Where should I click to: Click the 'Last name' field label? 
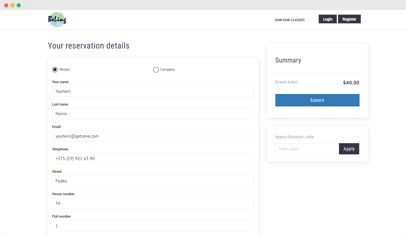pyautogui.click(x=60, y=104)
